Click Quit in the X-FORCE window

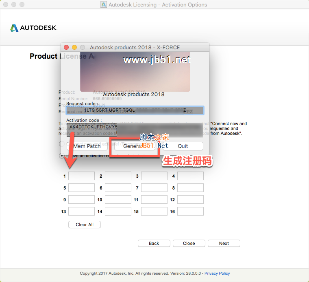point(183,146)
